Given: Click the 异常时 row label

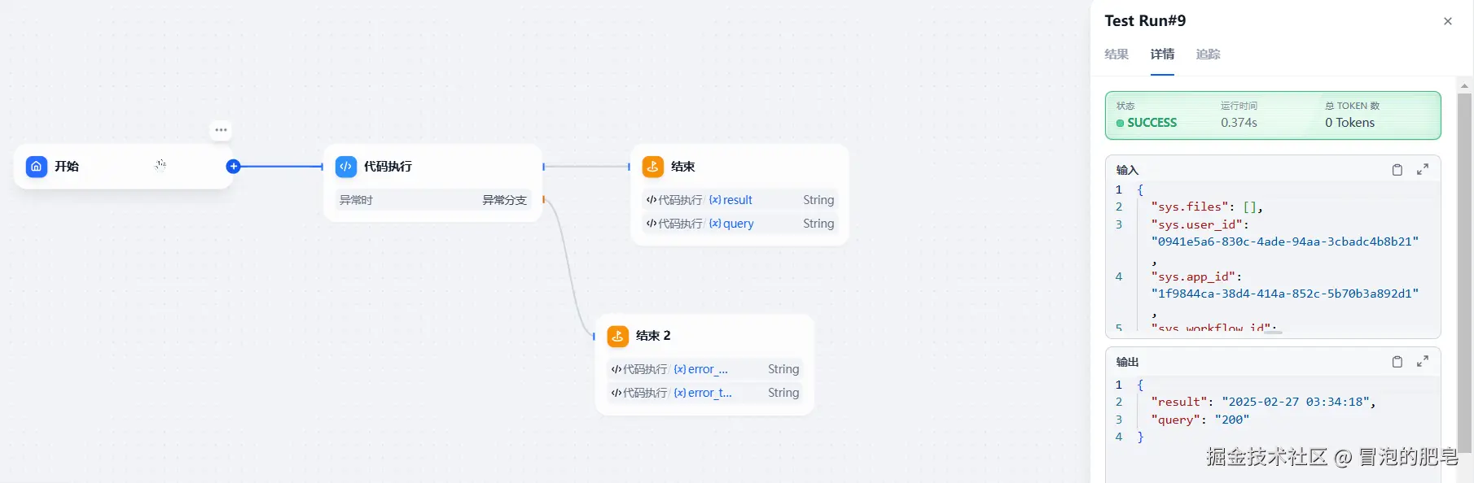Looking at the screenshot, I should point(356,200).
